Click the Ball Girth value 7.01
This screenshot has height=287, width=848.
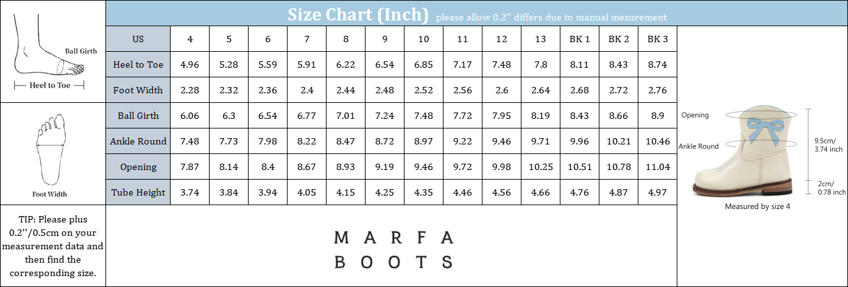(346, 116)
